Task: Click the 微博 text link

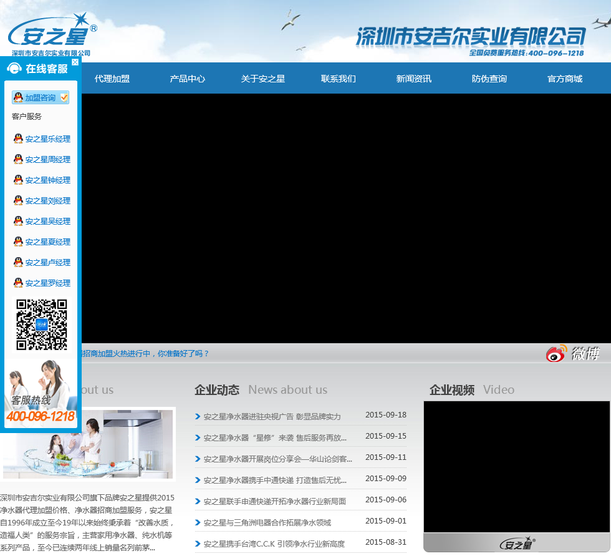Action: 585,354
